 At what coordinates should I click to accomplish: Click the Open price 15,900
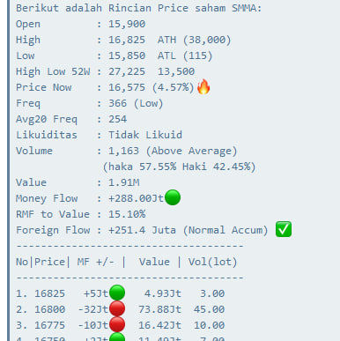point(127,24)
